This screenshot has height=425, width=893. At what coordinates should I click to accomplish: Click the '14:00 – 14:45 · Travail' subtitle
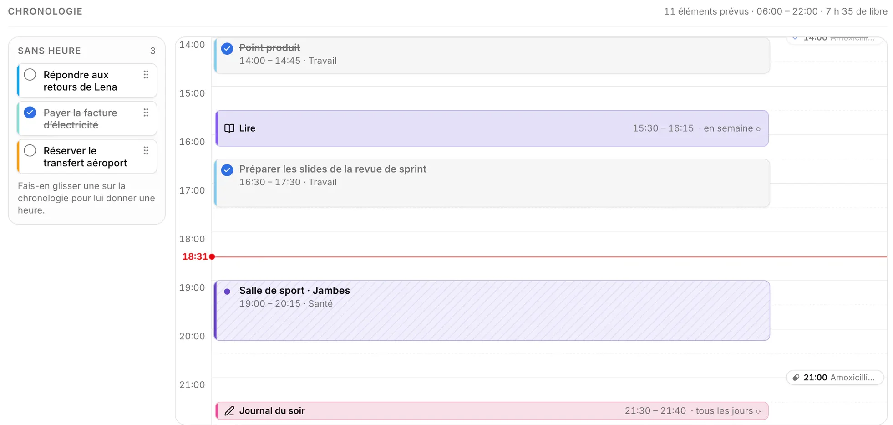pyautogui.click(x=288, y=61)
